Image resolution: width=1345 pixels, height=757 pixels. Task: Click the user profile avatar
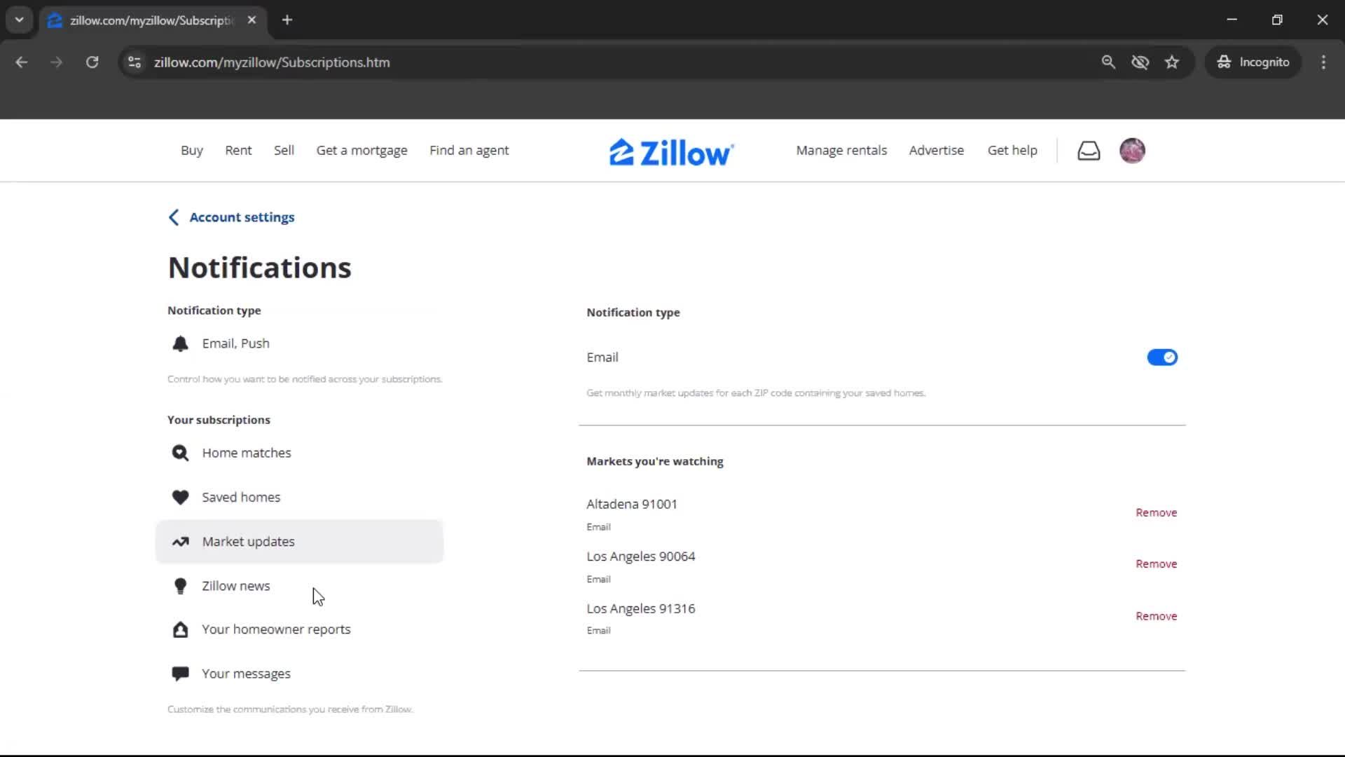[1131, 151]
